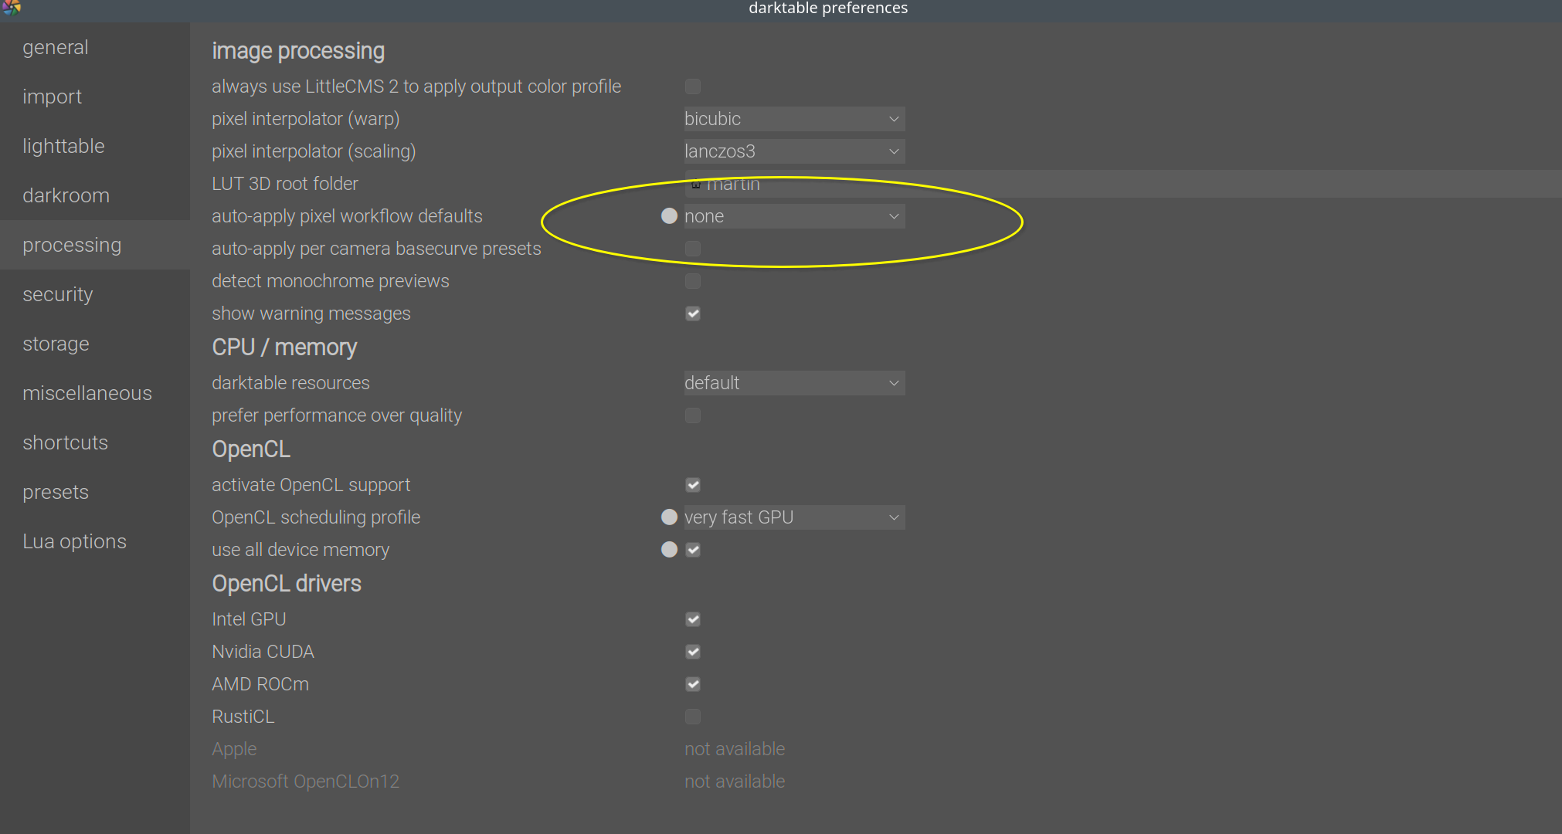1562x834 pixels.
Task: Enable auto-apply per camera basecurve presets
Action: tap(692, 249)
